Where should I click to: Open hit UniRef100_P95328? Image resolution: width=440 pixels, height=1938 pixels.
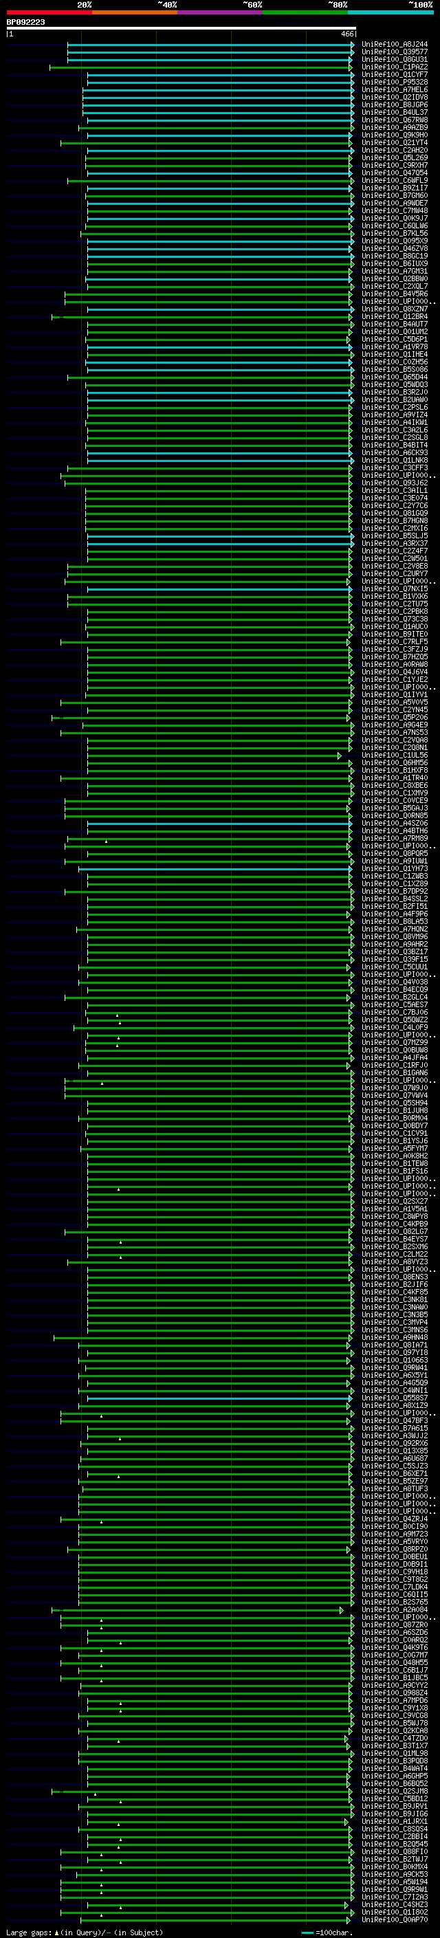pos(395,82)
